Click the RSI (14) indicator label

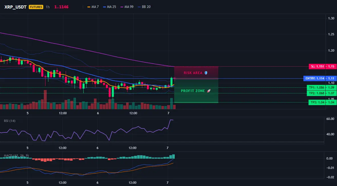pyautogui.click(x=10, y=121)
